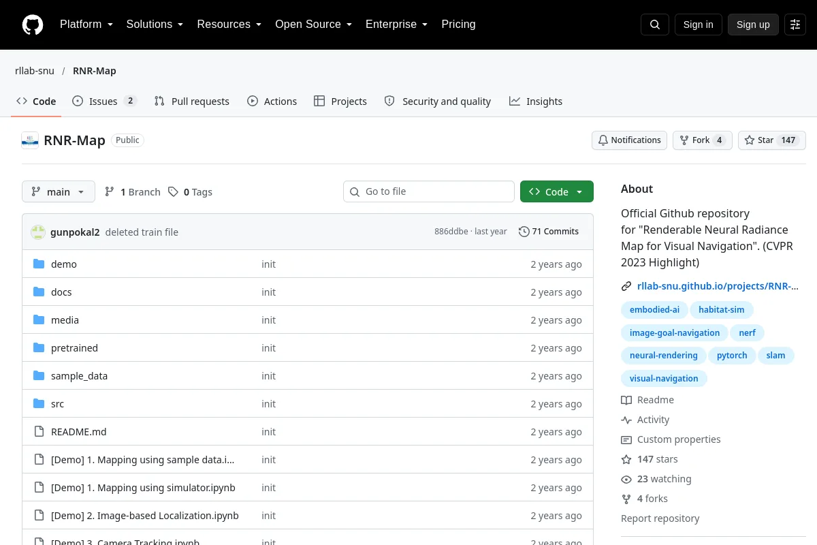Viewport: 817px width, 545px height.
Task: Click the pretrained folder icon
Action: click(39, 348)
